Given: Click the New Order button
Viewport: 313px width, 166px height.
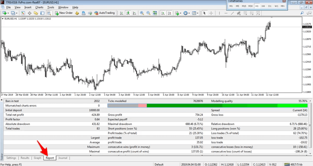Looking at the screenshot, I should [x=63, y=13].
